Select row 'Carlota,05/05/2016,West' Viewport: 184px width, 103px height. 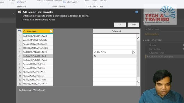[x=38, y=36]
